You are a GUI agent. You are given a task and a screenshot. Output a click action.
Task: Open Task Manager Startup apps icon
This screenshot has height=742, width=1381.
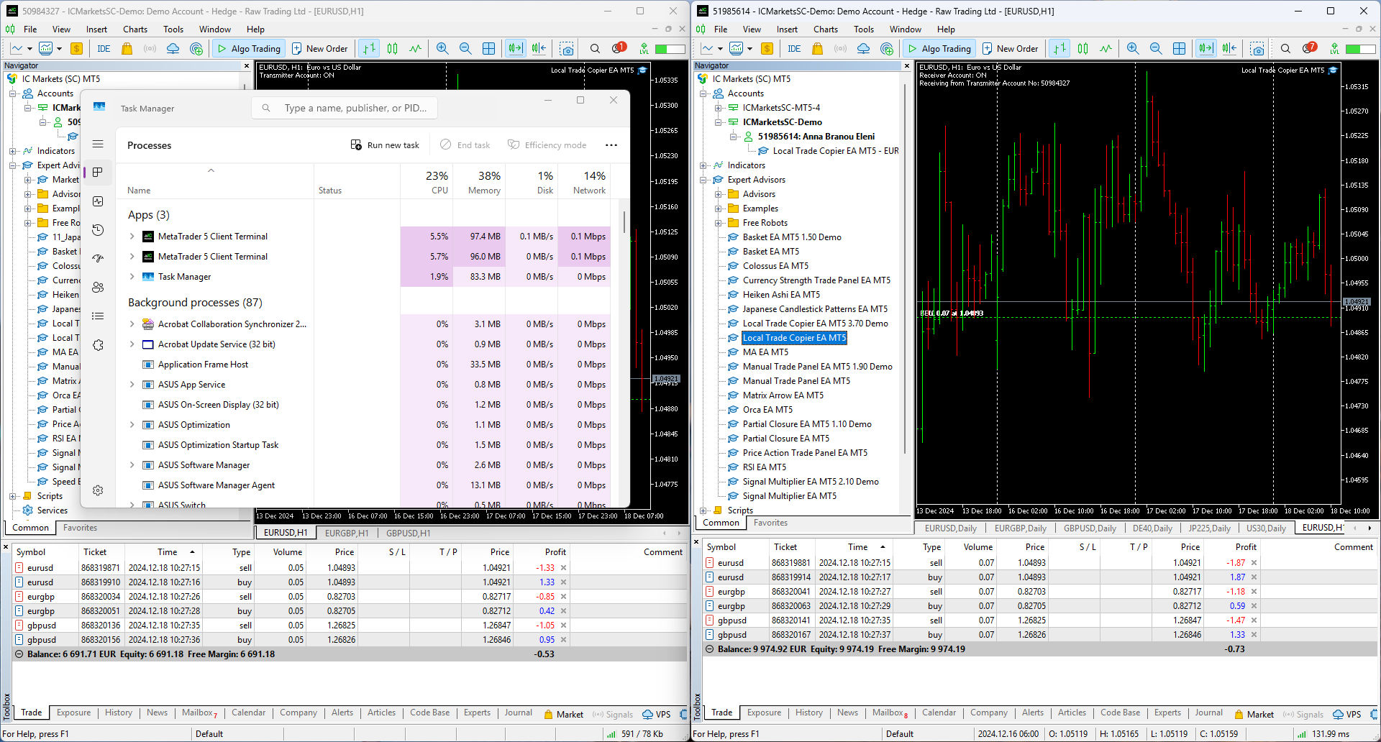click(x=98, y=259)
